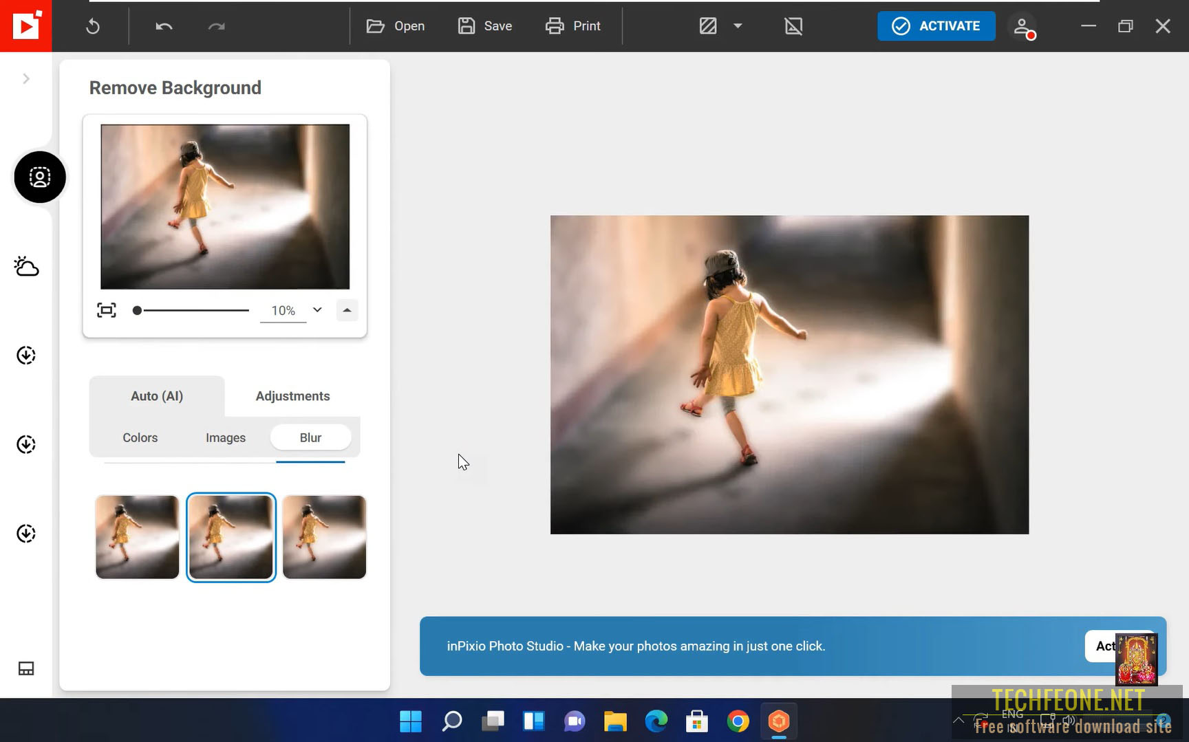Select the Images tab
The width and height of the screenshot is (1189, 742).
tap(225, 437)
